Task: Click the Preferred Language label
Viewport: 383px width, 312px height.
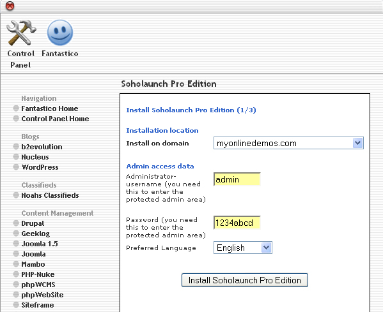Action: click(x=161, y=248)
